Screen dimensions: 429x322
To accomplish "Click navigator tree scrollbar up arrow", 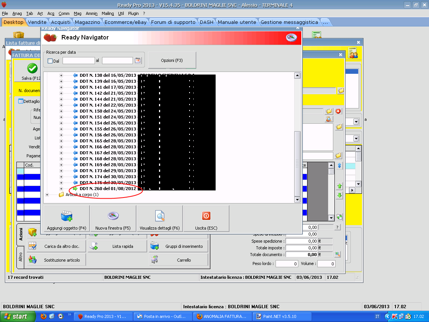I will click(297, 76).
